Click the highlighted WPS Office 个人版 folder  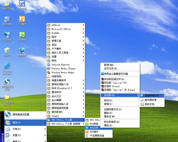tap(66, 120)
